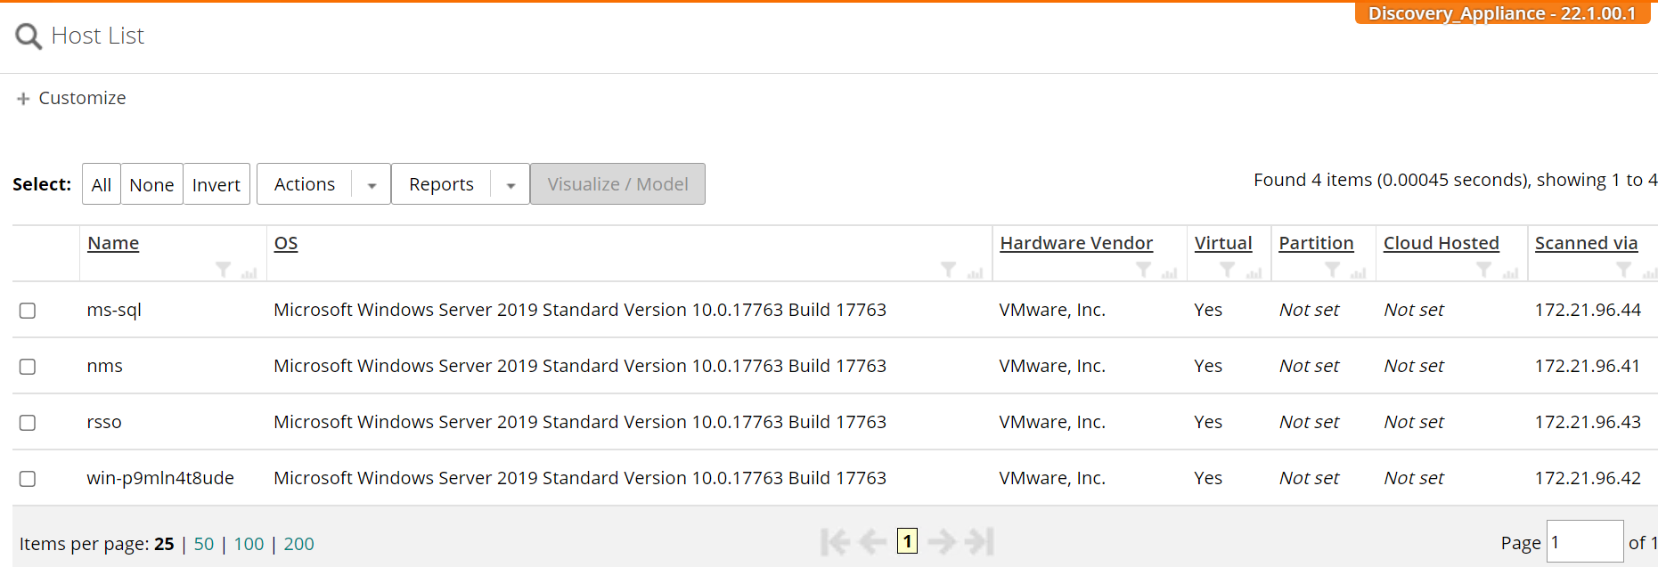Go to last page arrow icon
This screenshot has height=567, width=1658.
[x=979, y=541]
